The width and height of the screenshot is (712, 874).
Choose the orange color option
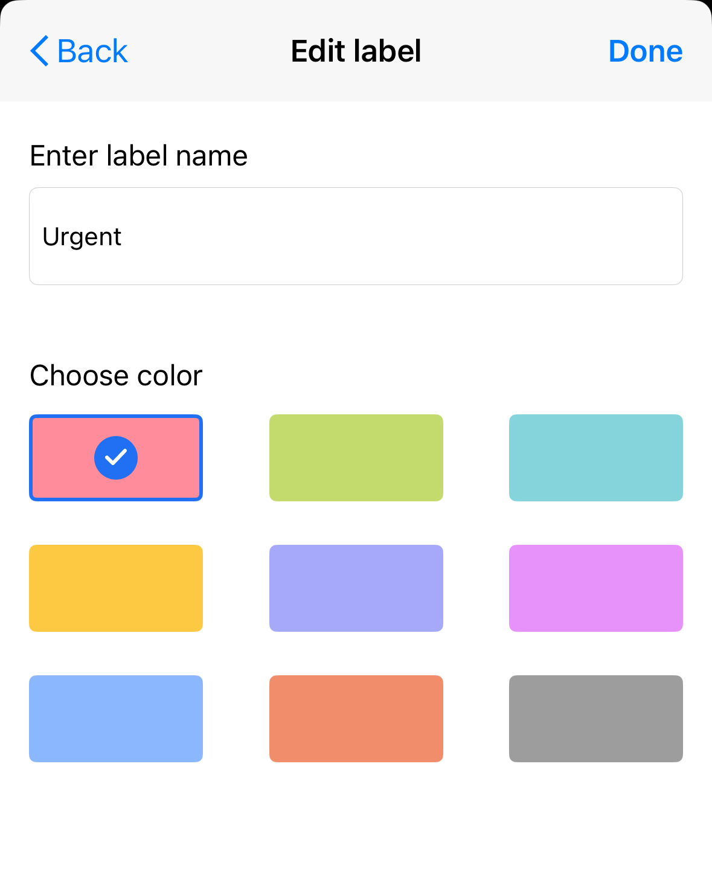click(356, 718)
